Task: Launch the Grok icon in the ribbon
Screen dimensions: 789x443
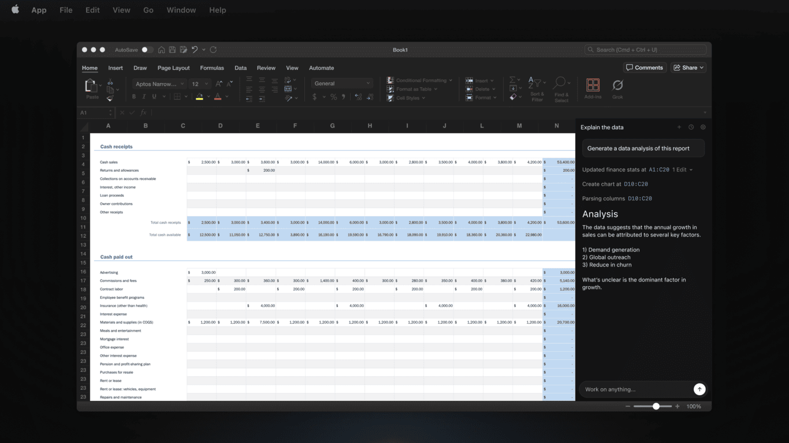Action: pos(617,85)
